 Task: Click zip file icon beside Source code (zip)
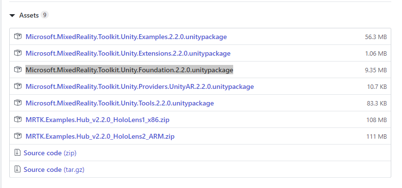click(x=17, y=153)
